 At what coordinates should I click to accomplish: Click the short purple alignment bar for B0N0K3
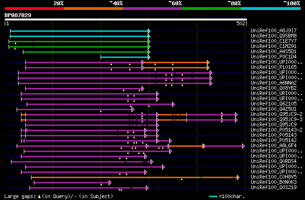pos(71,183)
